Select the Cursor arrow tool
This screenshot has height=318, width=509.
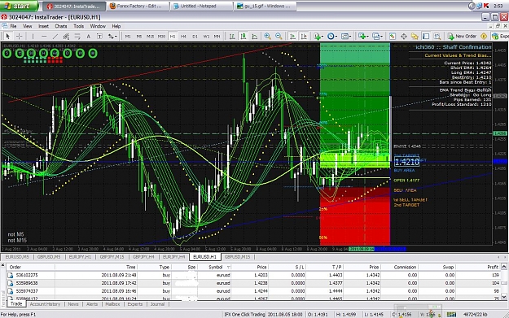coord(8,37)
